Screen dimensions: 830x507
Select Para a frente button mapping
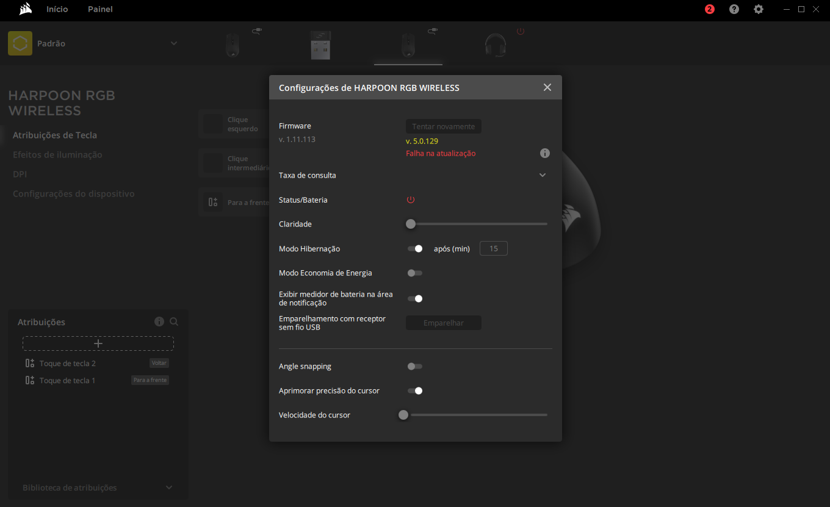coord(234,202)
